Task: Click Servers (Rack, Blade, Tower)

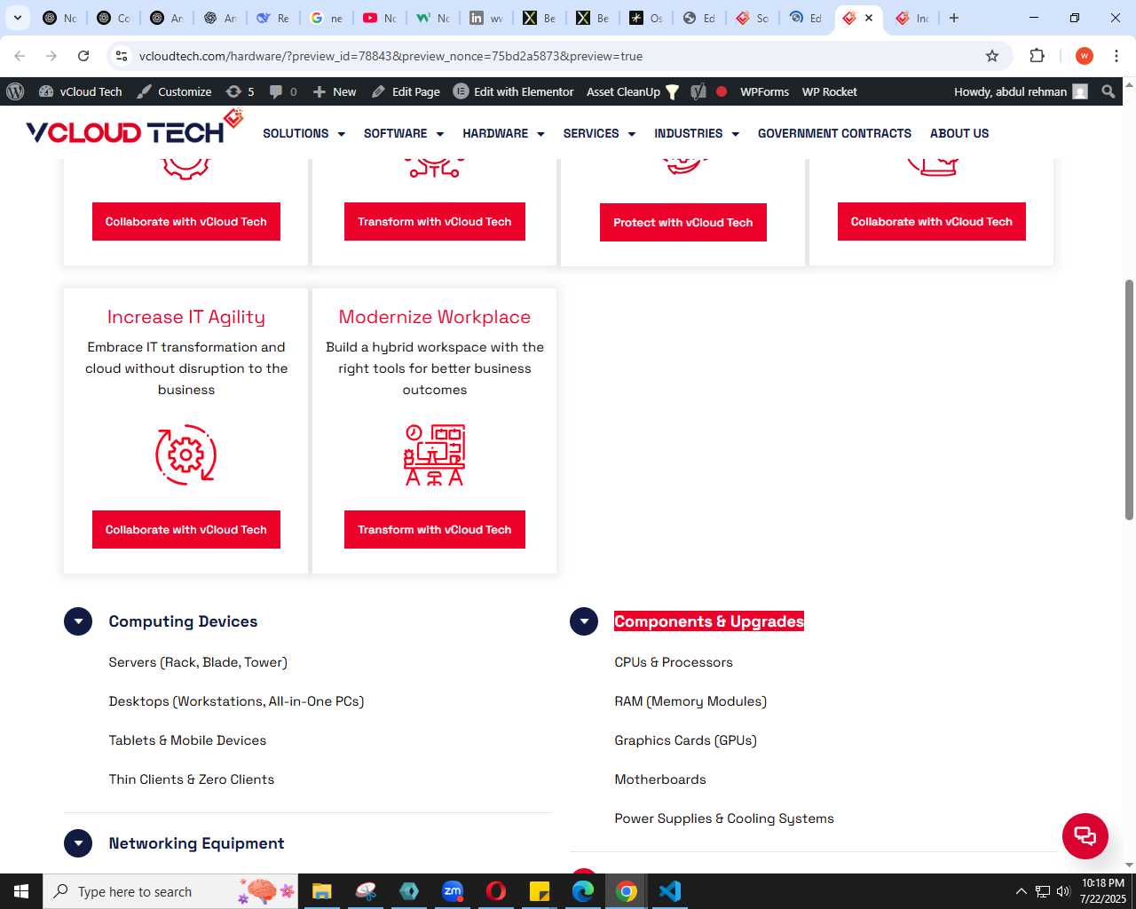Action: coord(198,662)
